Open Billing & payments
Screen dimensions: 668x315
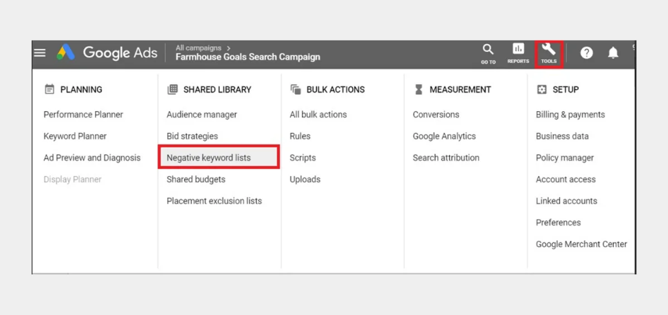571,115
